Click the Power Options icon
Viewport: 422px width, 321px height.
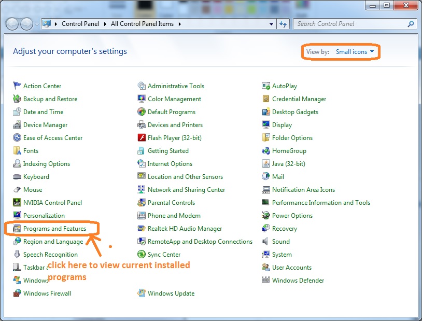(x=266, y=216)
